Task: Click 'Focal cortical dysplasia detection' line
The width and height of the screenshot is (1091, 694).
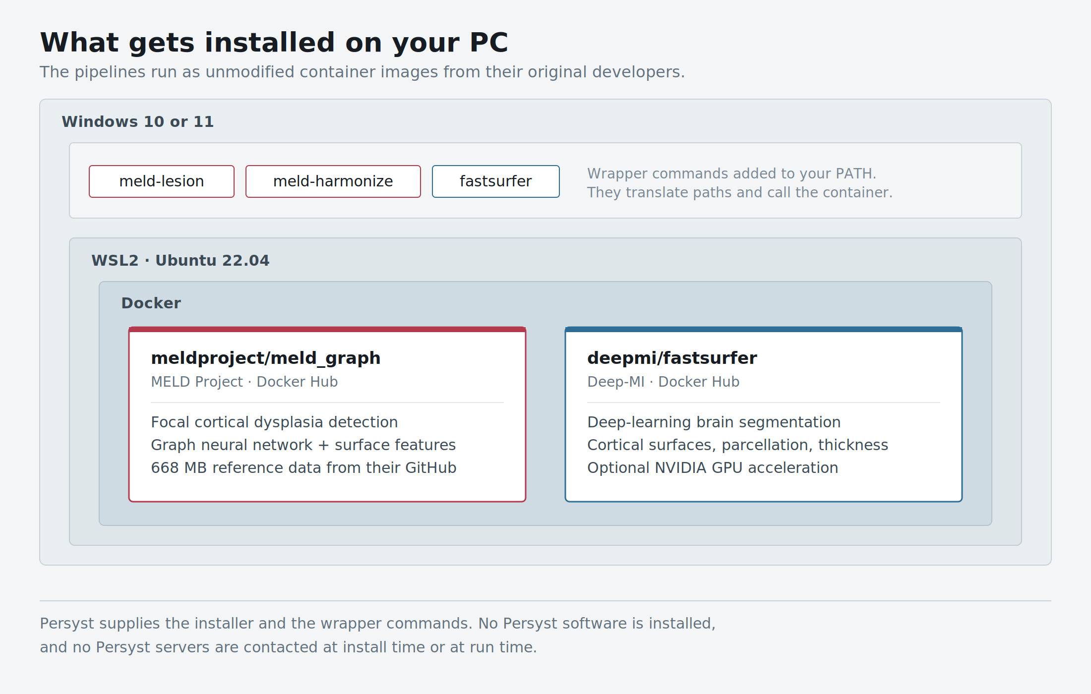Action: point(274,422)
